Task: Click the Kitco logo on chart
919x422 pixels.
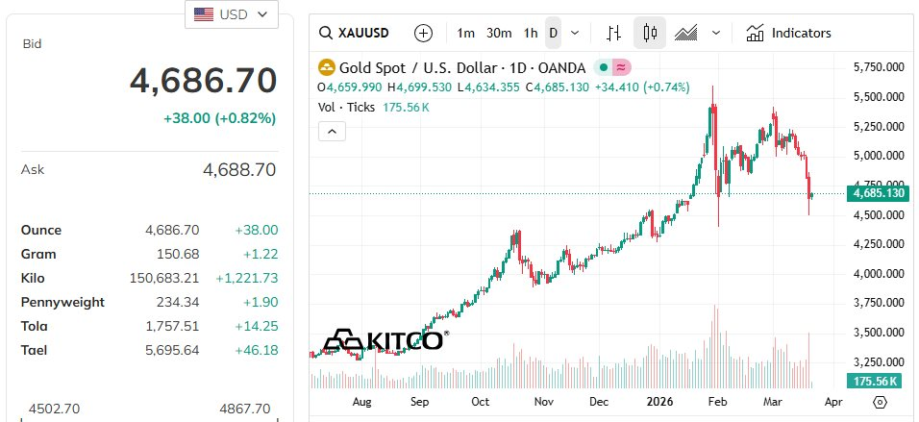Action: click(x=385, y=340)
